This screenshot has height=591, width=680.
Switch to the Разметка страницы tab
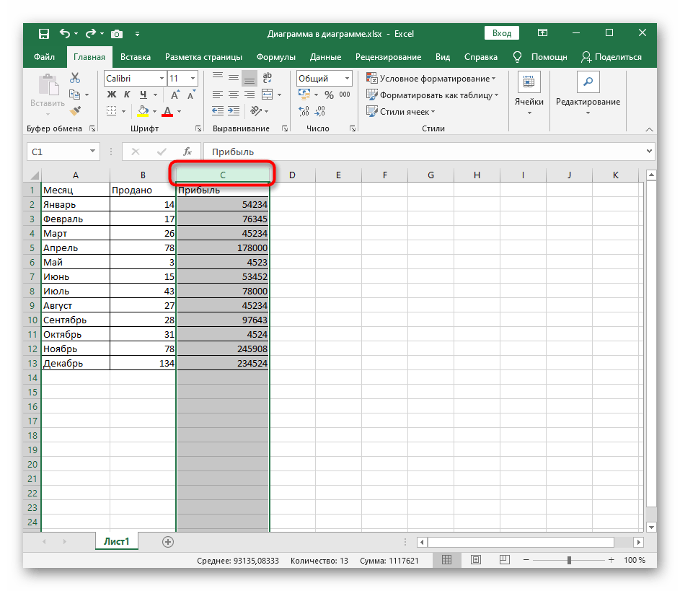pyautogui.click(x=203, y=57)
